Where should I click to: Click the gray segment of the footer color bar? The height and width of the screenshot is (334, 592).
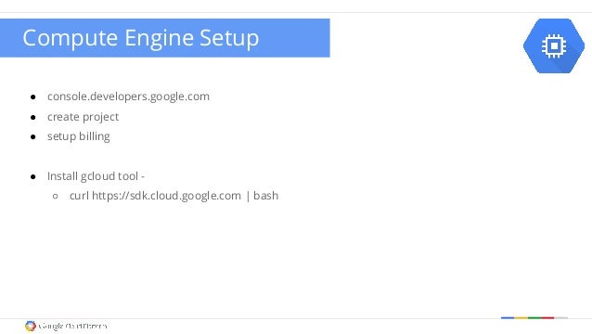pyautogui.click(x=561, y=318)
